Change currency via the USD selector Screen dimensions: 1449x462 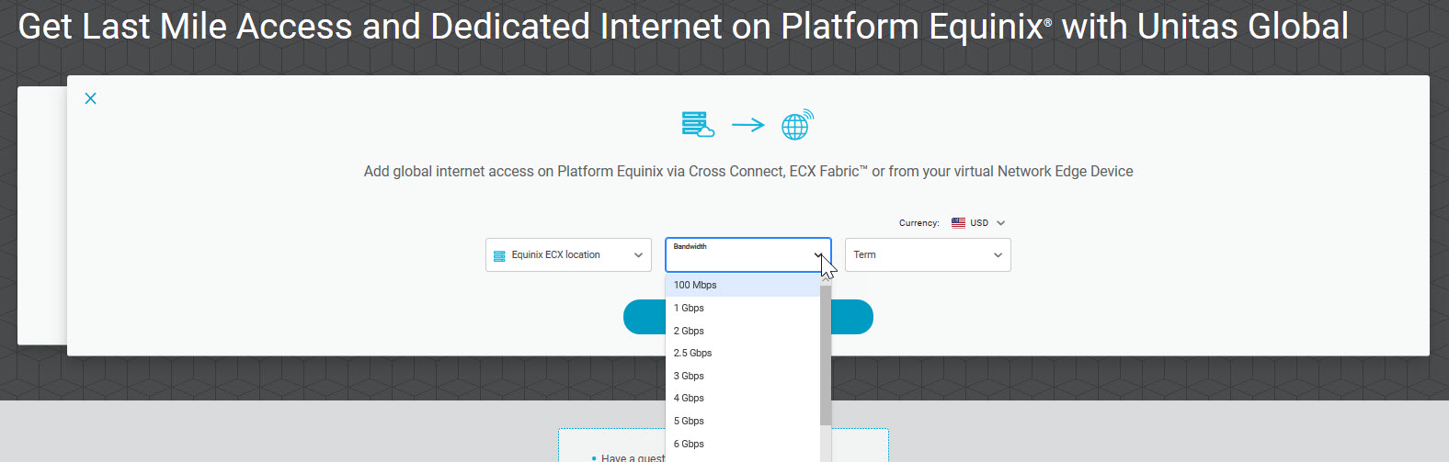point(978,223)
